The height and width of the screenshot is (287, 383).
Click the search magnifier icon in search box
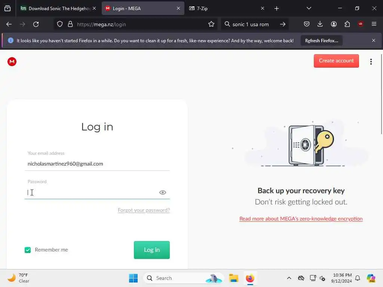pos(227,24)
